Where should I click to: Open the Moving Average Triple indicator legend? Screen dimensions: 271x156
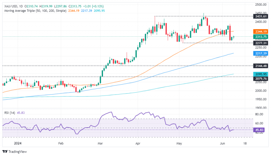pyautogui.click(x=35, y=11)
